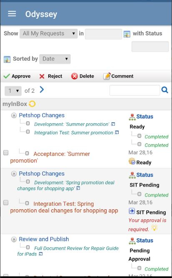Click the grid icon before 'Sorted by'
This screenshot has height=278, width=172.
click(x=7, y=59)
